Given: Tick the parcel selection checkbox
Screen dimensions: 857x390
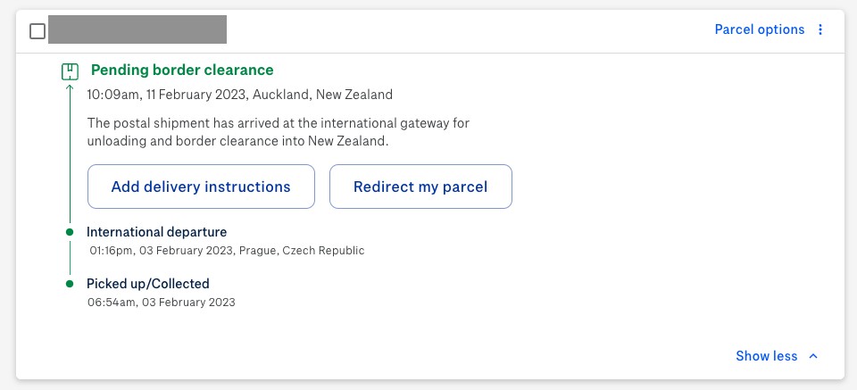Looking at the screenshot, I should pyautogui.click(x=37, y=31).
